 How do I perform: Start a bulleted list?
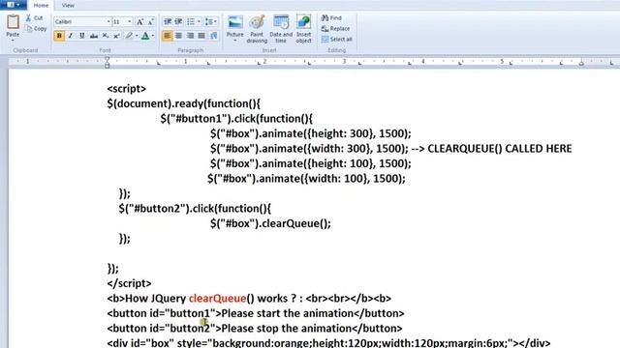pyautogui.click(x=191, y=21)
